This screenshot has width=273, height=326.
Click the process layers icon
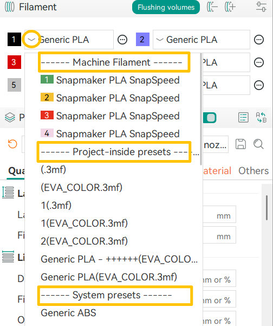pos(10,118)
